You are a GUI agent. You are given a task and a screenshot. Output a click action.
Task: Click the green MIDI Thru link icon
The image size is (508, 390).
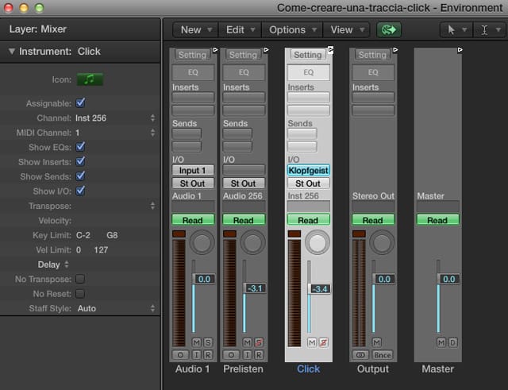[x=389, y=30]
